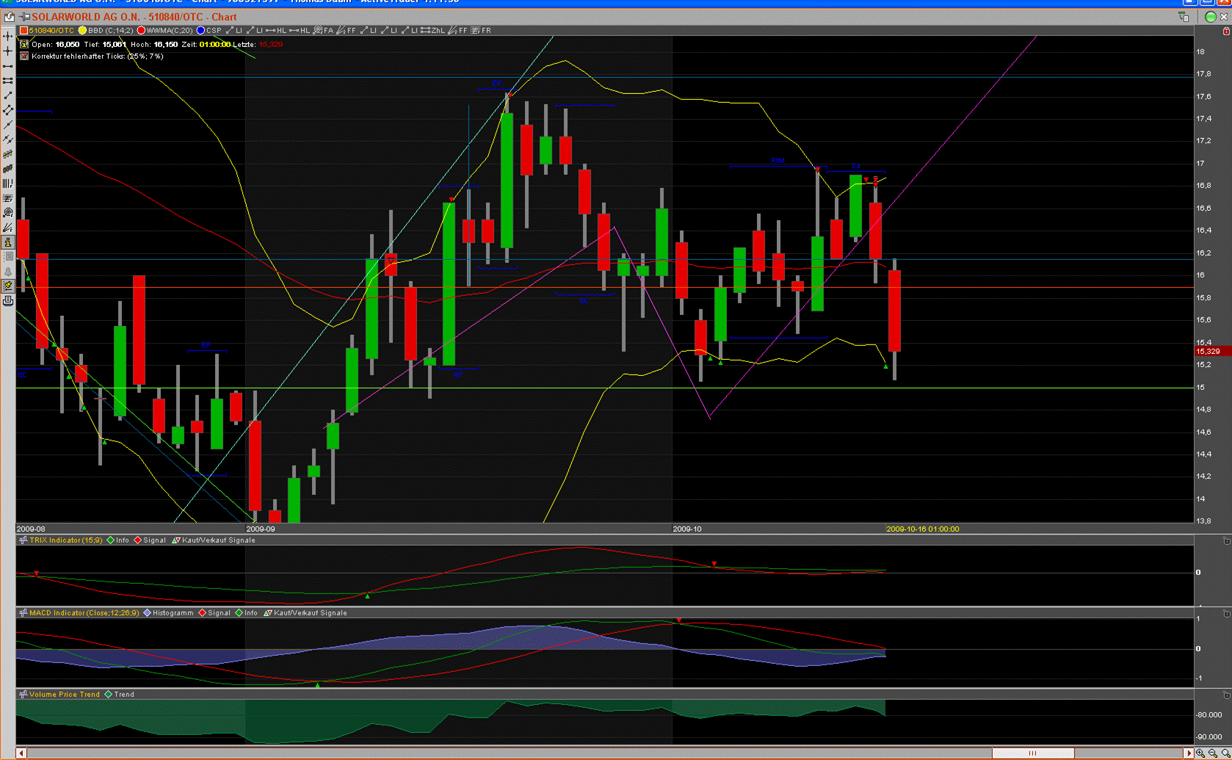
Task: Select the horizontal line drawing tool
Action: pyautogui.click(x=8, y=66)
